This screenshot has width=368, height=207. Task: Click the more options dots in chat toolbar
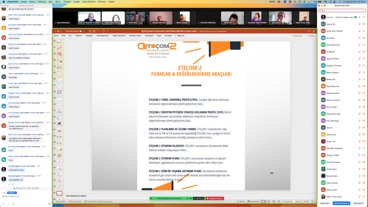coord(19,204)
